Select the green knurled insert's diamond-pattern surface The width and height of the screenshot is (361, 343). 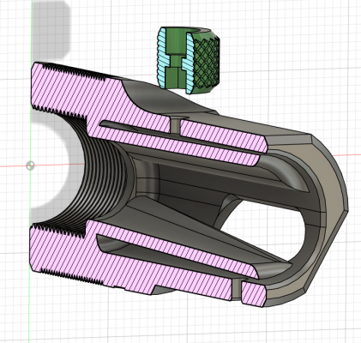click(208, 63)
